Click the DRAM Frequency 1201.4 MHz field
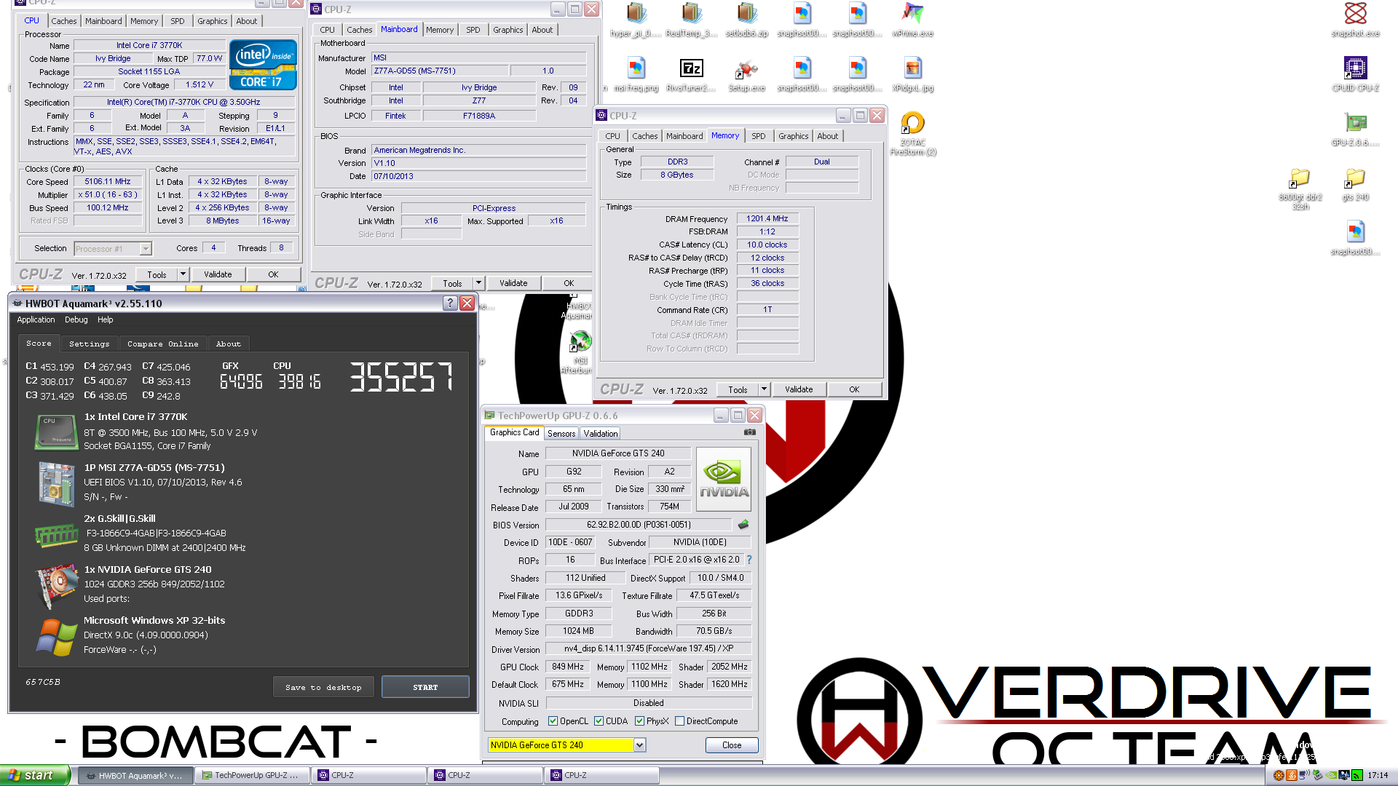 tap(767, 218)
